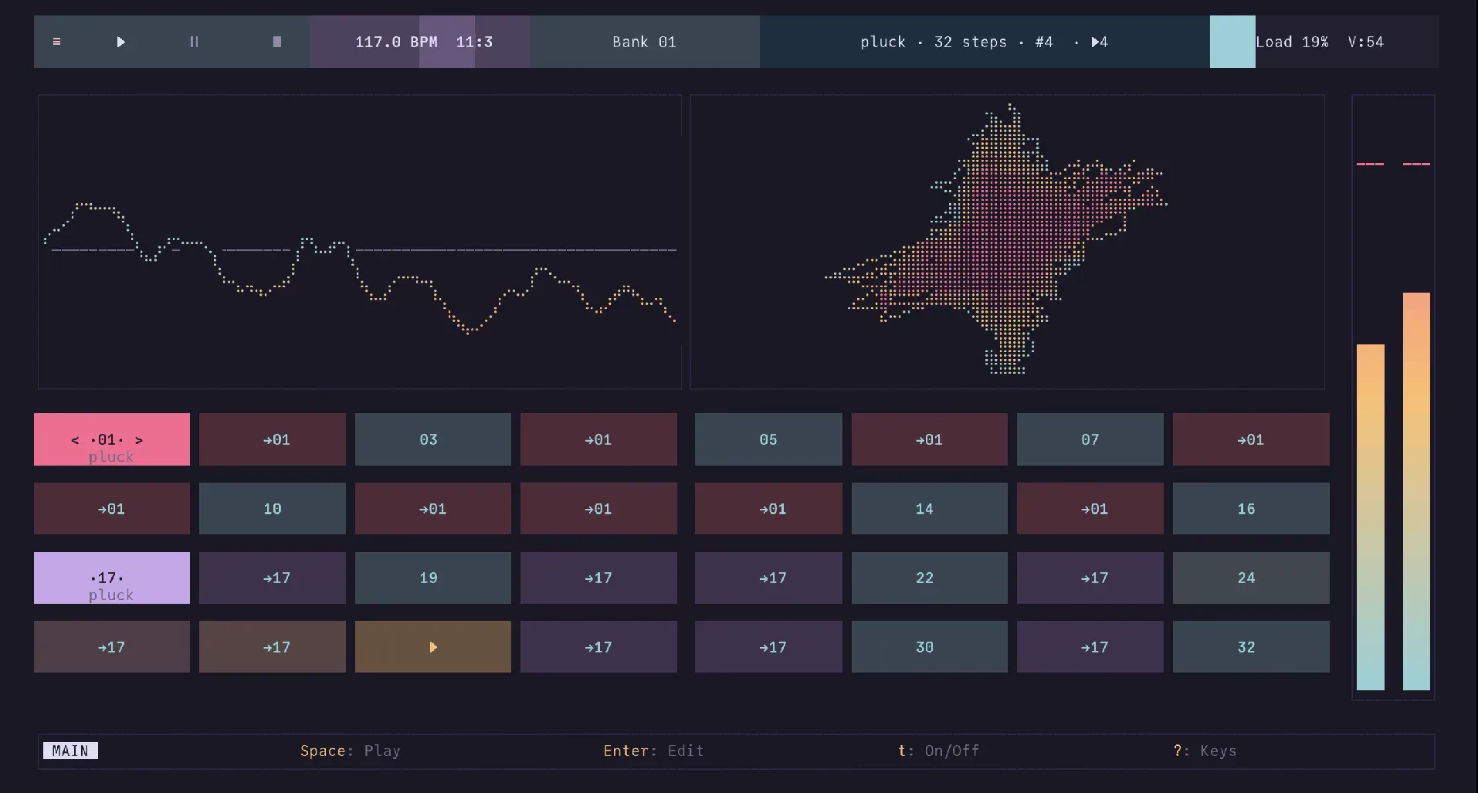Click the t: On/Off hint
1478x793 pixels.
(938, 751)
